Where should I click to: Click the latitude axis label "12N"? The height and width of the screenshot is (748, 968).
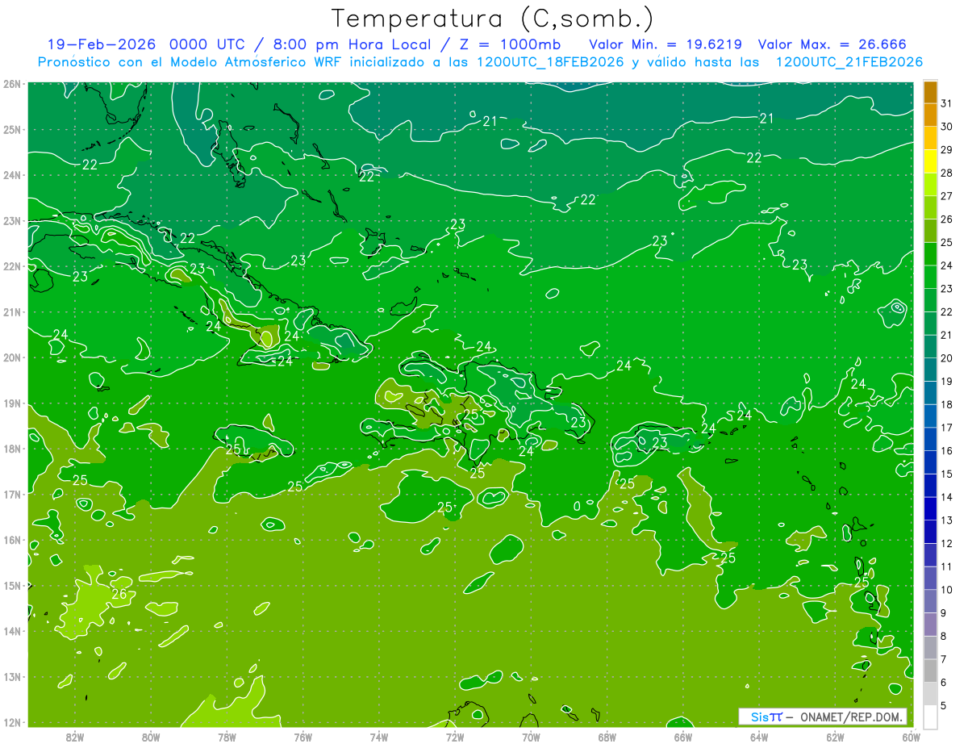coord(12,722)
